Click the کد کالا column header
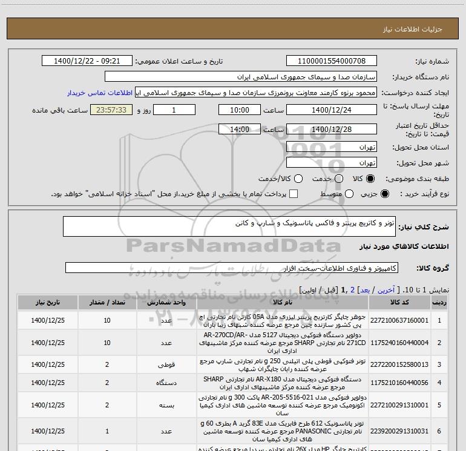 [399, 302]
